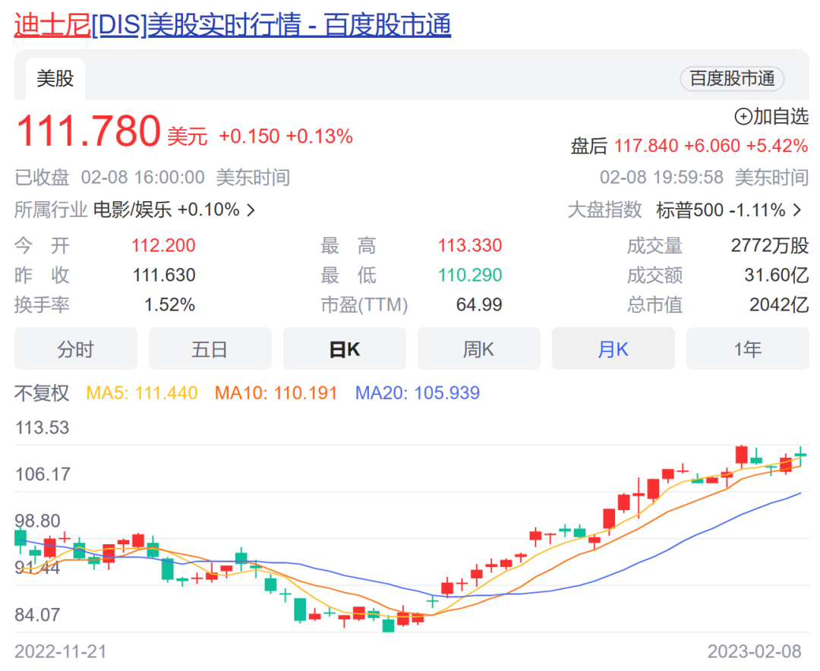Click the 不复权 adjustment label
This screenshot has height=671, width=820.
click(x=41, y=392)
